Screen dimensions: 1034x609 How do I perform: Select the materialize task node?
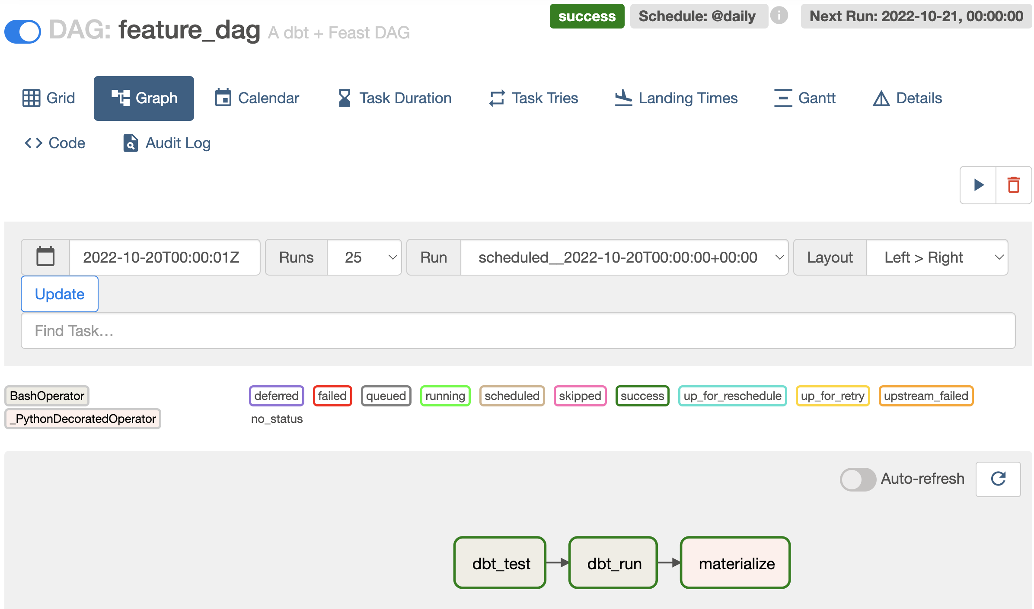(735, 563)
